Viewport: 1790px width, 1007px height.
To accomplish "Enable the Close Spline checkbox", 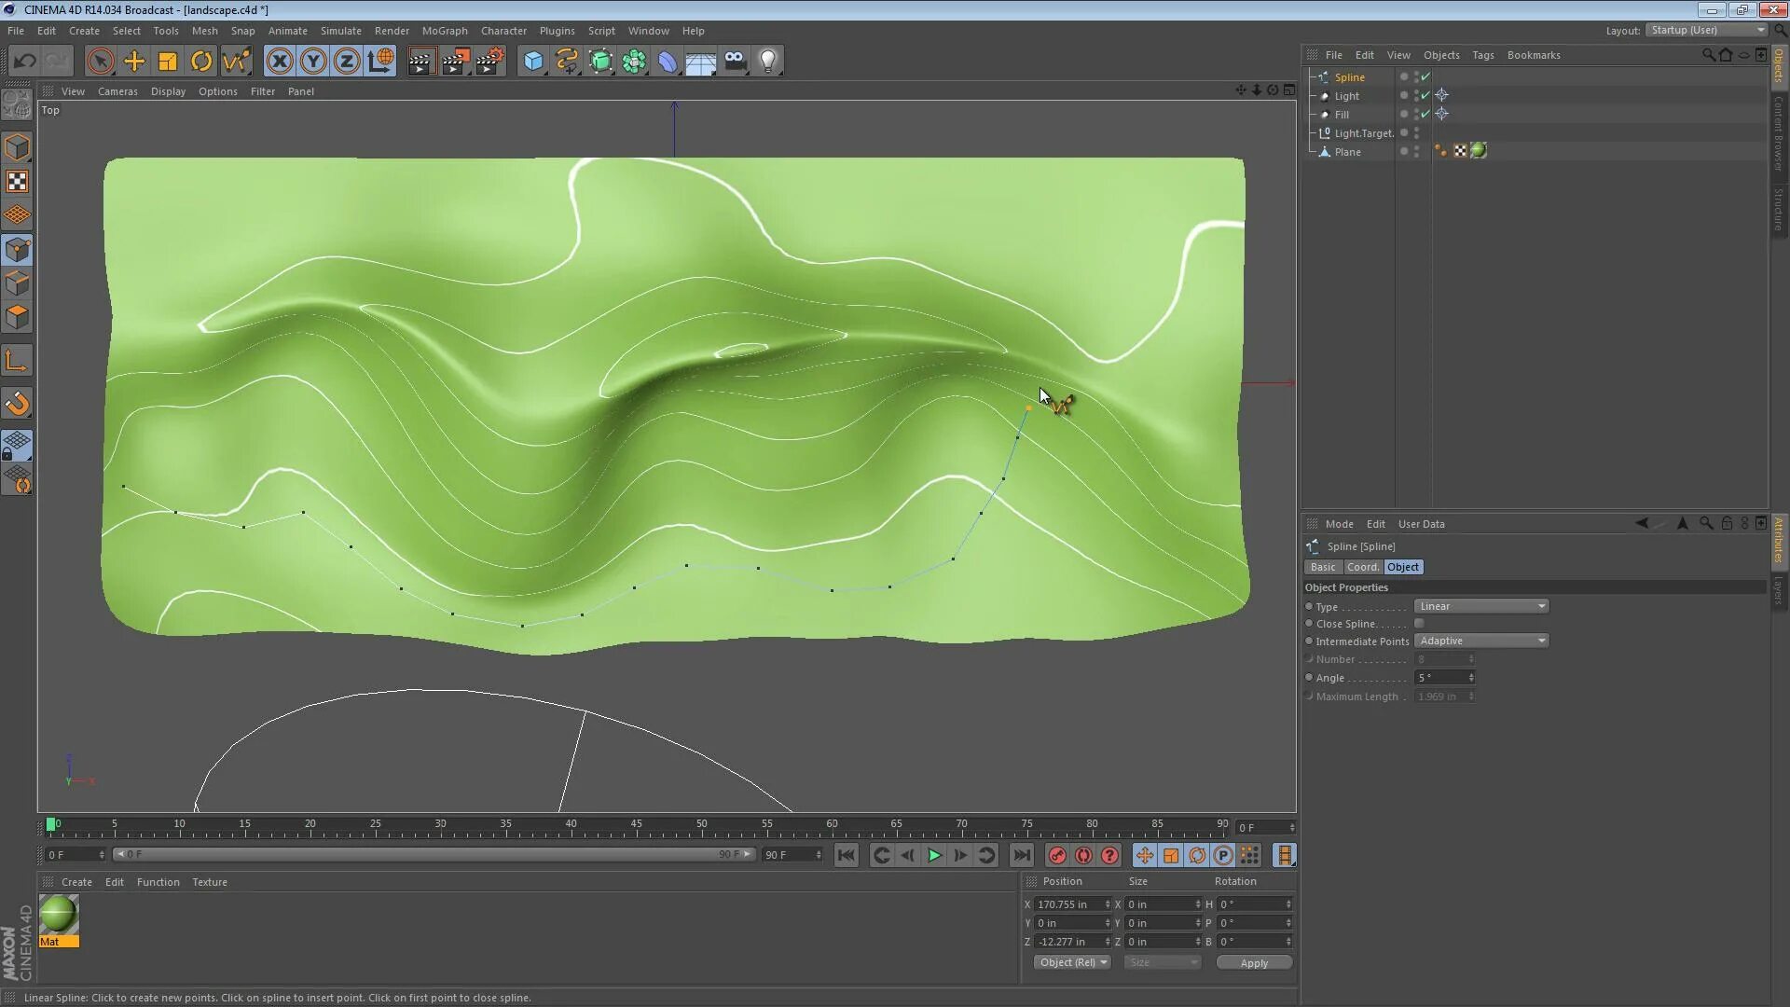I will 1419,624.
